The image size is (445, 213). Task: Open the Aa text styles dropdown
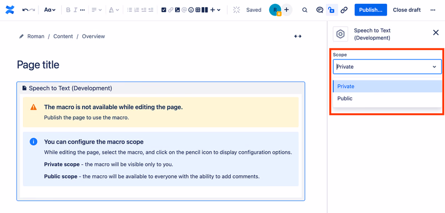50,10
